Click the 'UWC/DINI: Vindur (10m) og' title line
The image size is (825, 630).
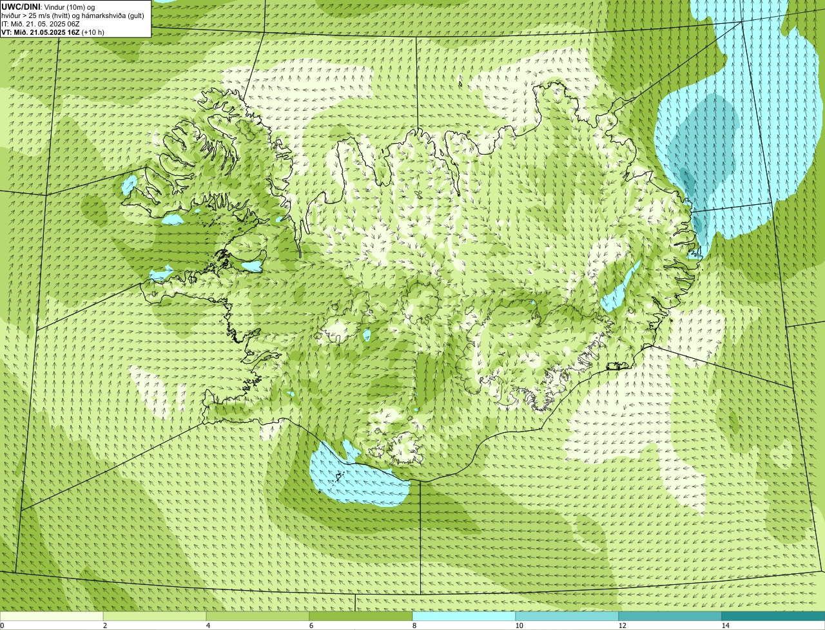point(48,6)
